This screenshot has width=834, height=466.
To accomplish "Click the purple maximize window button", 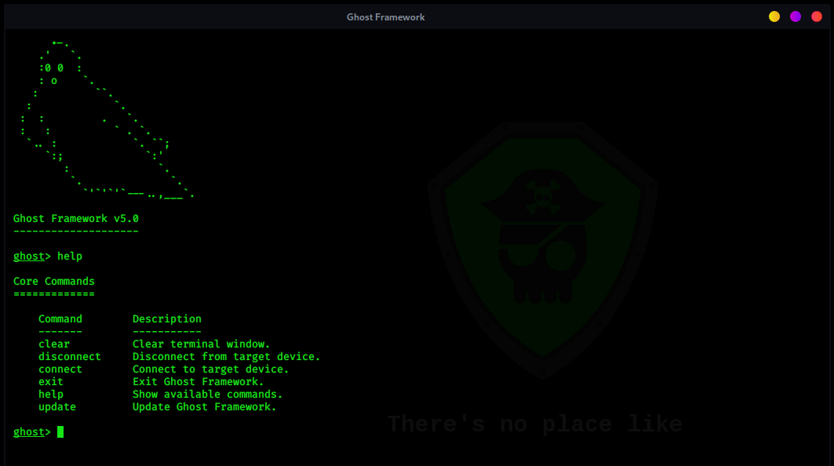I will 796,16.
